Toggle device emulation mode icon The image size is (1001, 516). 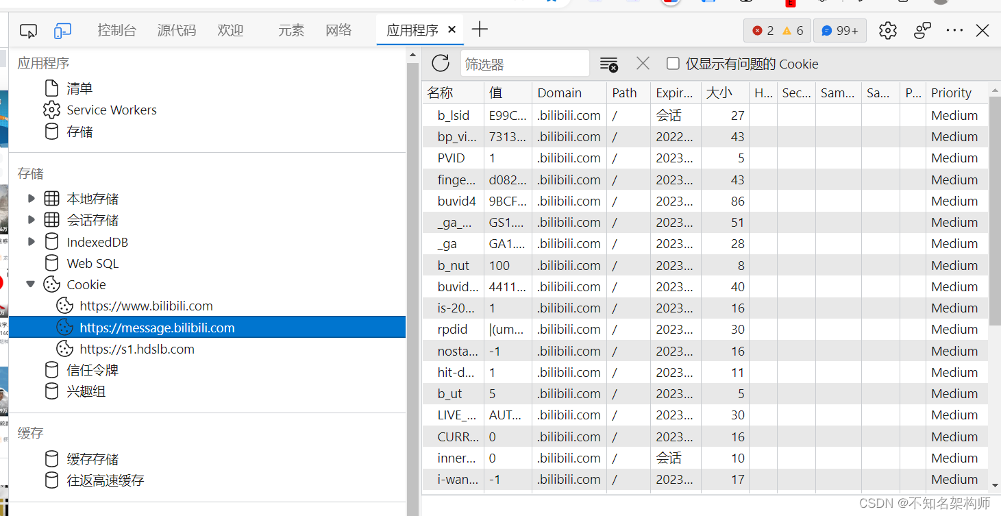pyautogui.click(x=63, y=31)
